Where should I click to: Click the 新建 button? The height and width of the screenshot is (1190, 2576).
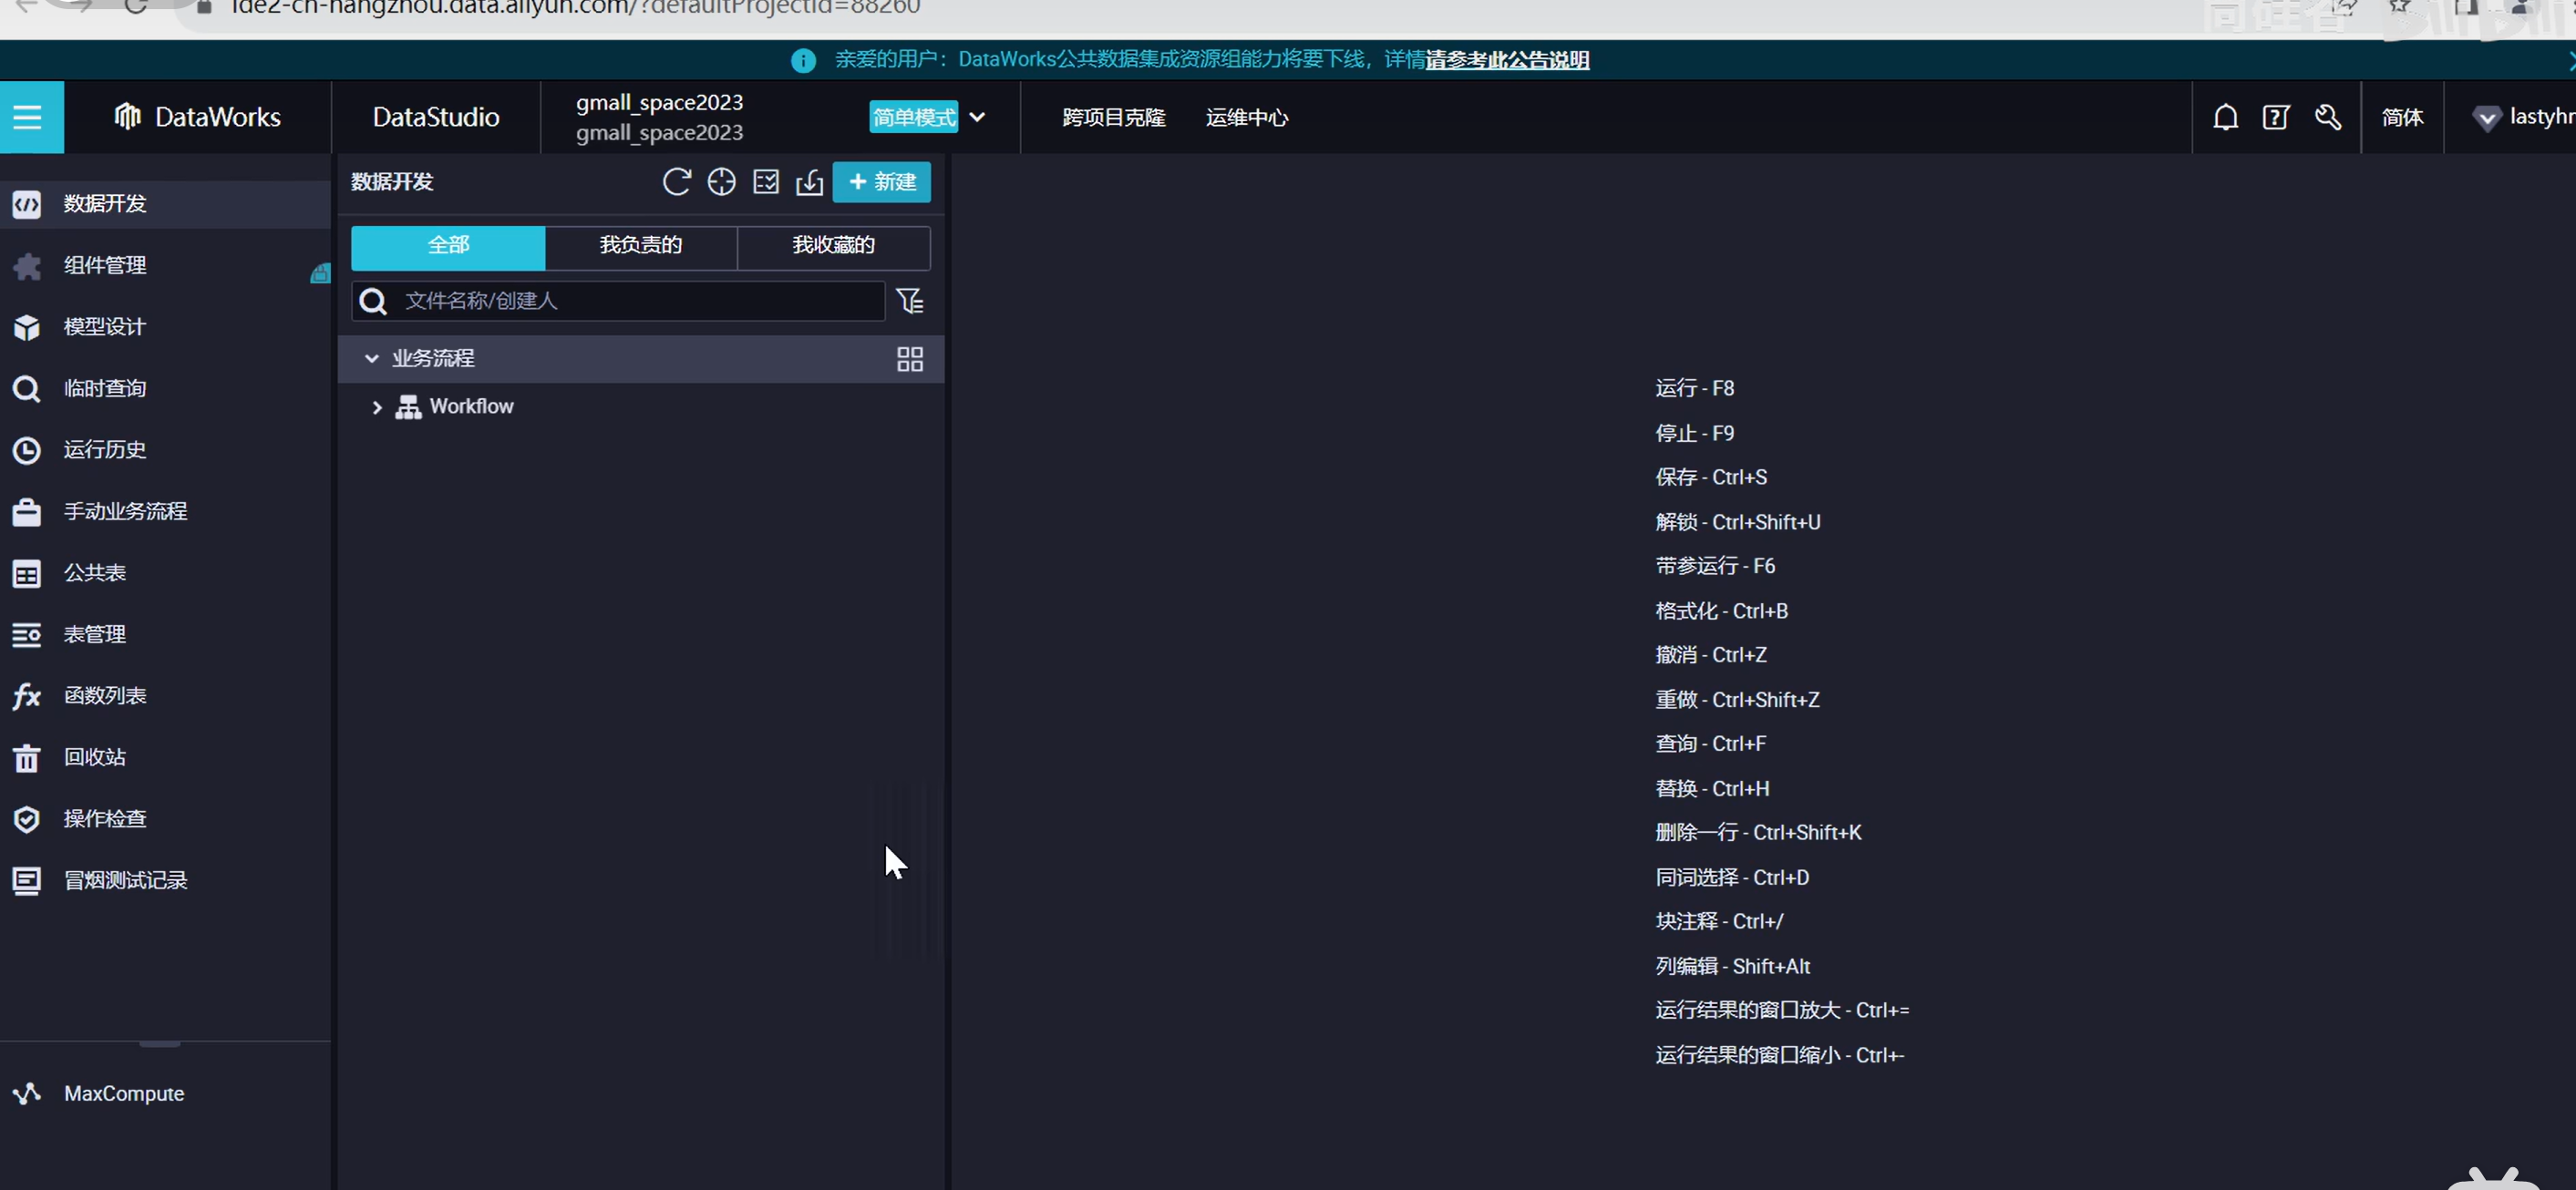point(880,182)
